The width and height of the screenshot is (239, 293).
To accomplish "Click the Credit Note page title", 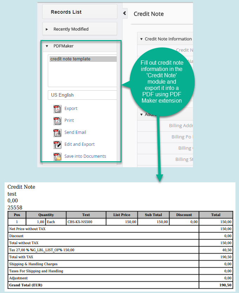I will point(149,14).
